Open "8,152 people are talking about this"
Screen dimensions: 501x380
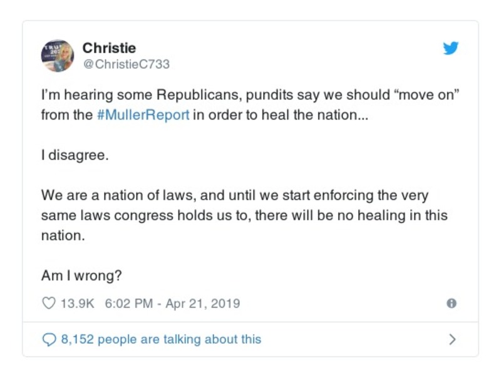tap(161, 339)
